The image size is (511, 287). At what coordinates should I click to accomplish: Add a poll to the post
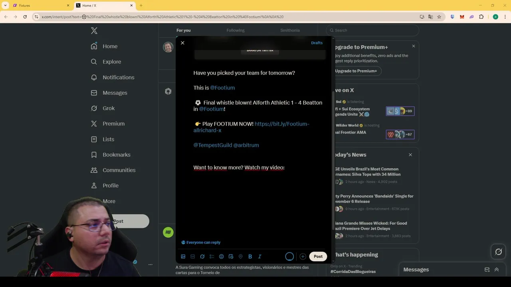point(212,257)
